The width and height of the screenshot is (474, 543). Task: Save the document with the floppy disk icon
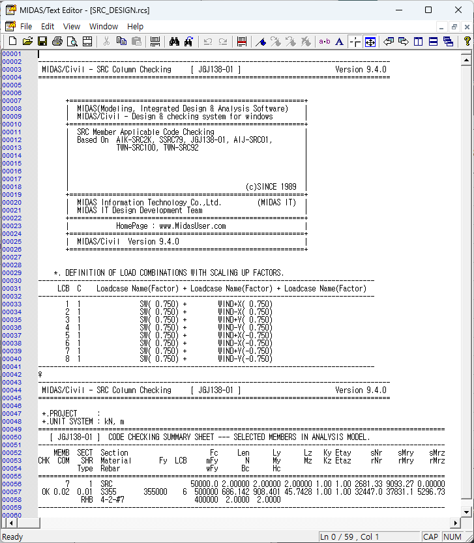tap(42, 42)
